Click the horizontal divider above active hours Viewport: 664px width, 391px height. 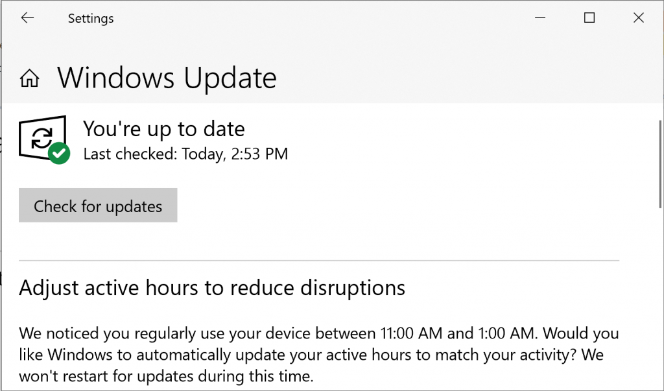(x=319, y=260)
